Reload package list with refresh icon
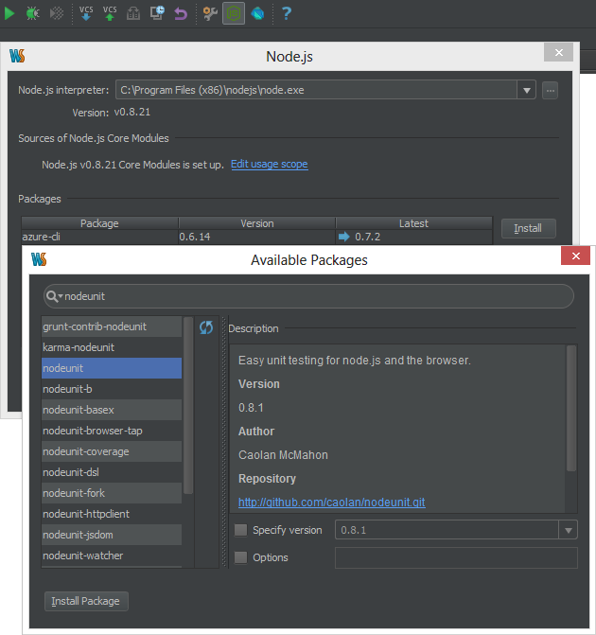 (206, 327)
